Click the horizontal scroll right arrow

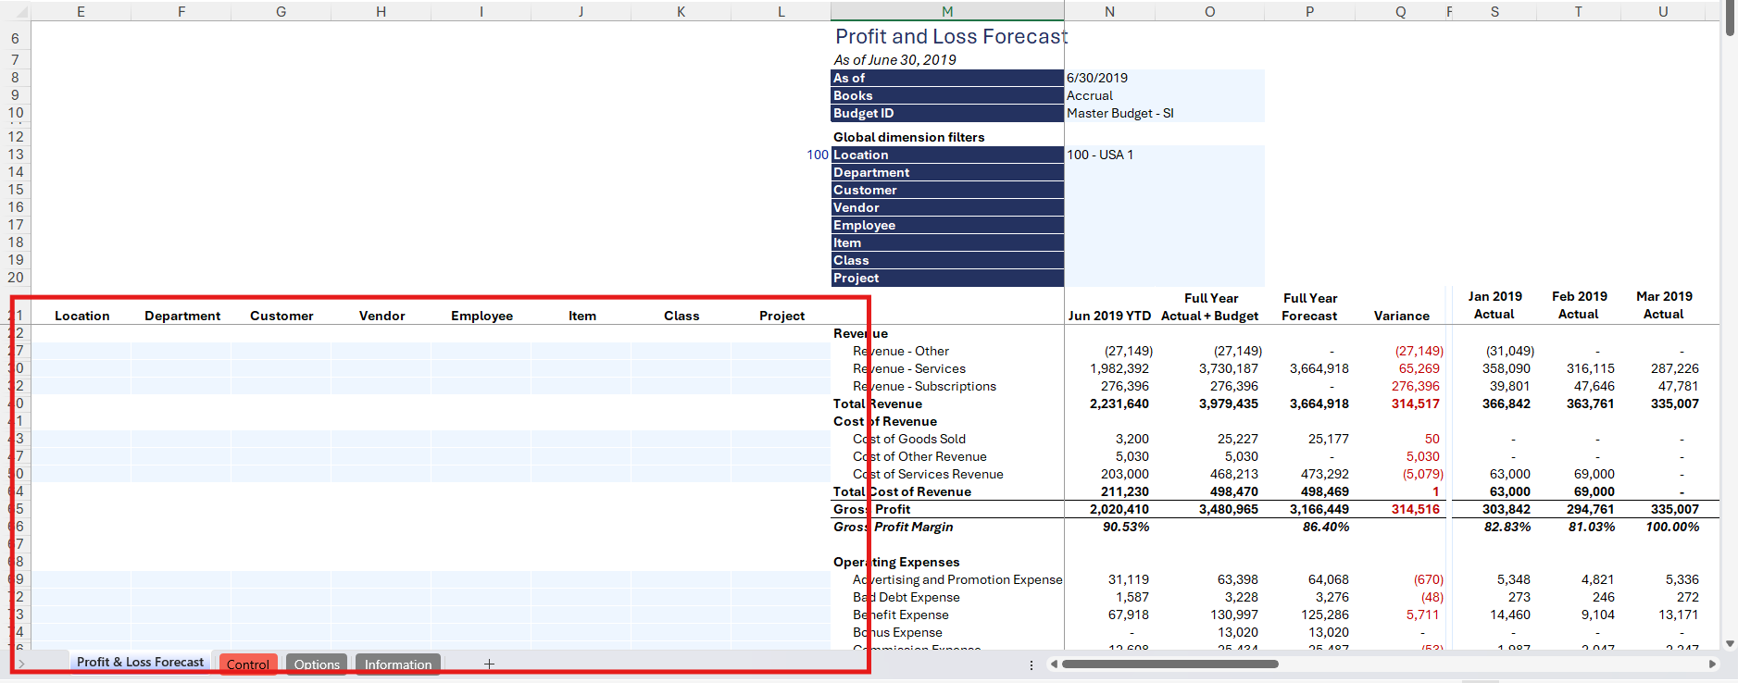click(x=1712, y=664)
